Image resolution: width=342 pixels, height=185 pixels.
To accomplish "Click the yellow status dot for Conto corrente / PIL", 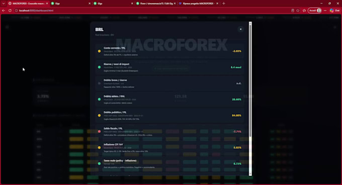I will tap(99, 51).
